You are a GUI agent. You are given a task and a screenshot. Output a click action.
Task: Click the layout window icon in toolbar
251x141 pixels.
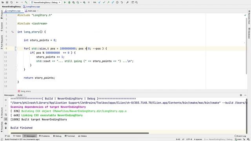click(133, 2)
